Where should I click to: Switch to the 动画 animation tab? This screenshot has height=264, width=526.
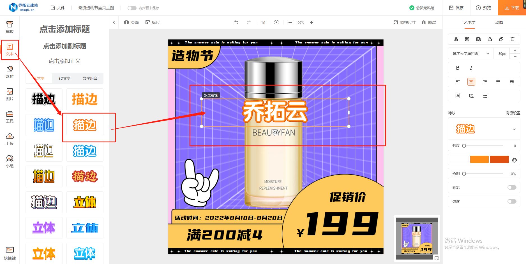coord(499,22)
